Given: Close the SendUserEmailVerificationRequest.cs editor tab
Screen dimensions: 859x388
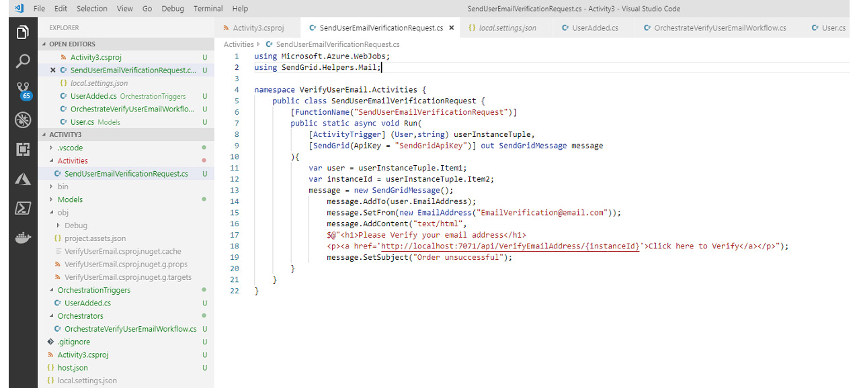Looking at the screenshot, I should (452, 28).
